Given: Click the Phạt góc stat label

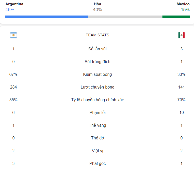Looking at the screenshot, I should pyautogui.click(x=98, y=164).
